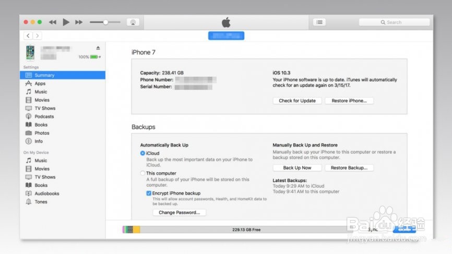Toggle the Encrypt iPhone backup checkbox
Screen dimensions: 452x254
tap(149, 193)
